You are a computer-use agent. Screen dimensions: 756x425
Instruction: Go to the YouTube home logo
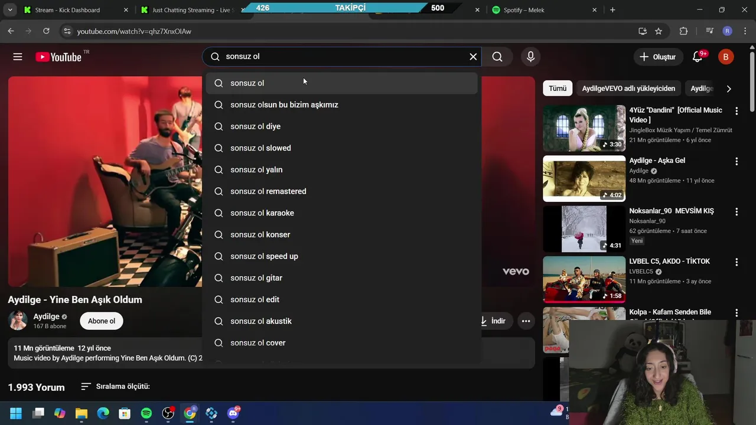point(58,57)
